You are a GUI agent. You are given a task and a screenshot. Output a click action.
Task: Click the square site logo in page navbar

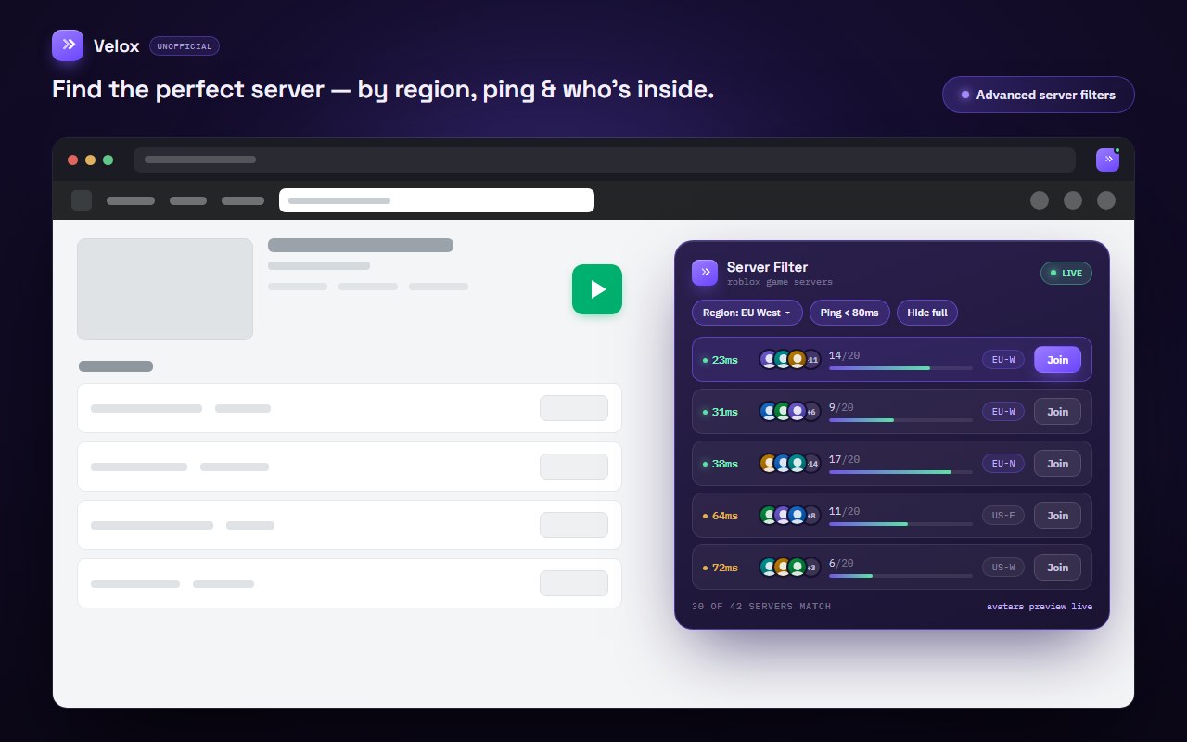click(82, 200)
